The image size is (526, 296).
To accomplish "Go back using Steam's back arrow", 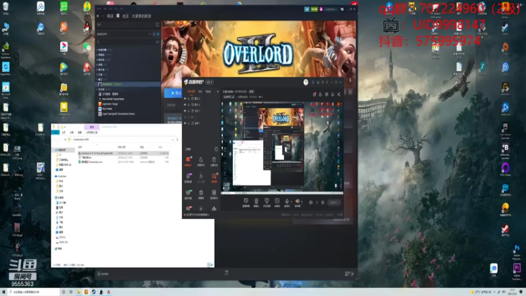I will pyautogui.click(x=98, y=16).
